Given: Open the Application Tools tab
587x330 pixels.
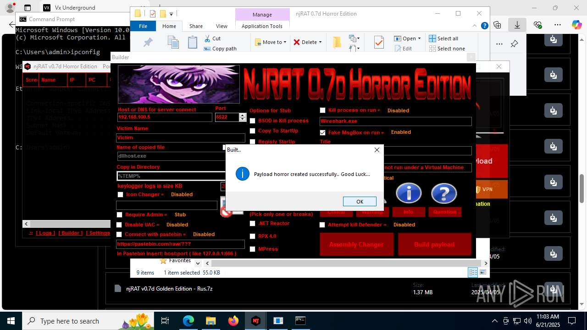Looking at the screenshot, I should click(262, 26).
